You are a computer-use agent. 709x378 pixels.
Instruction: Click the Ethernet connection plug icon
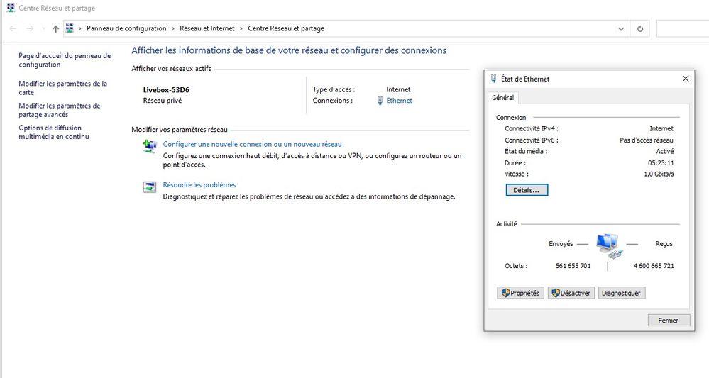380,101
